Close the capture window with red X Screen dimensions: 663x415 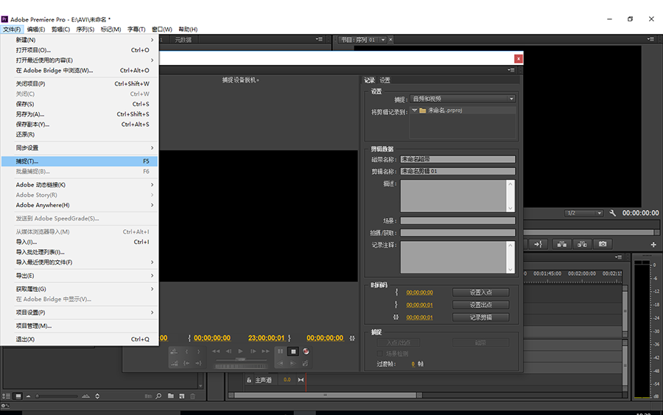519,58
